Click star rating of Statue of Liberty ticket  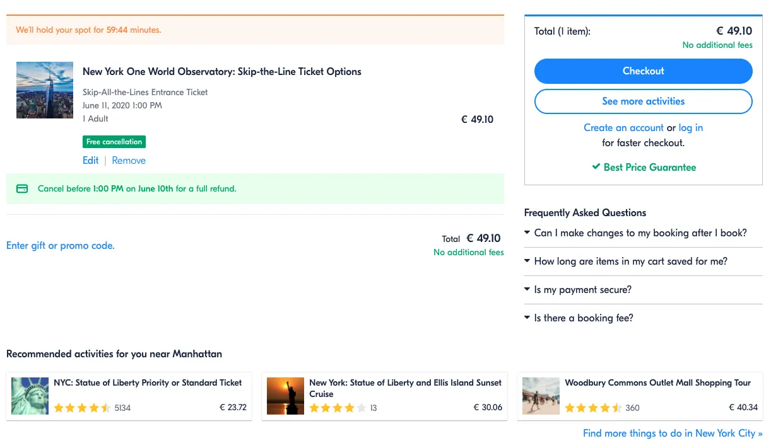tap(82, 408)
